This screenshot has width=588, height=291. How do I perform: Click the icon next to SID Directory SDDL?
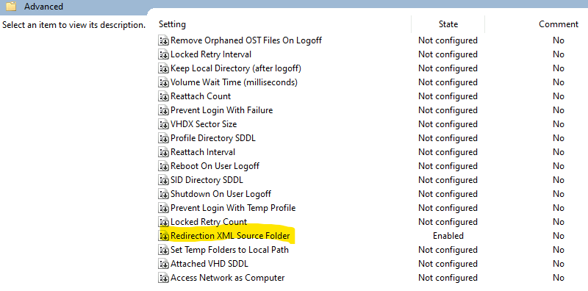[x=163, y=180]
